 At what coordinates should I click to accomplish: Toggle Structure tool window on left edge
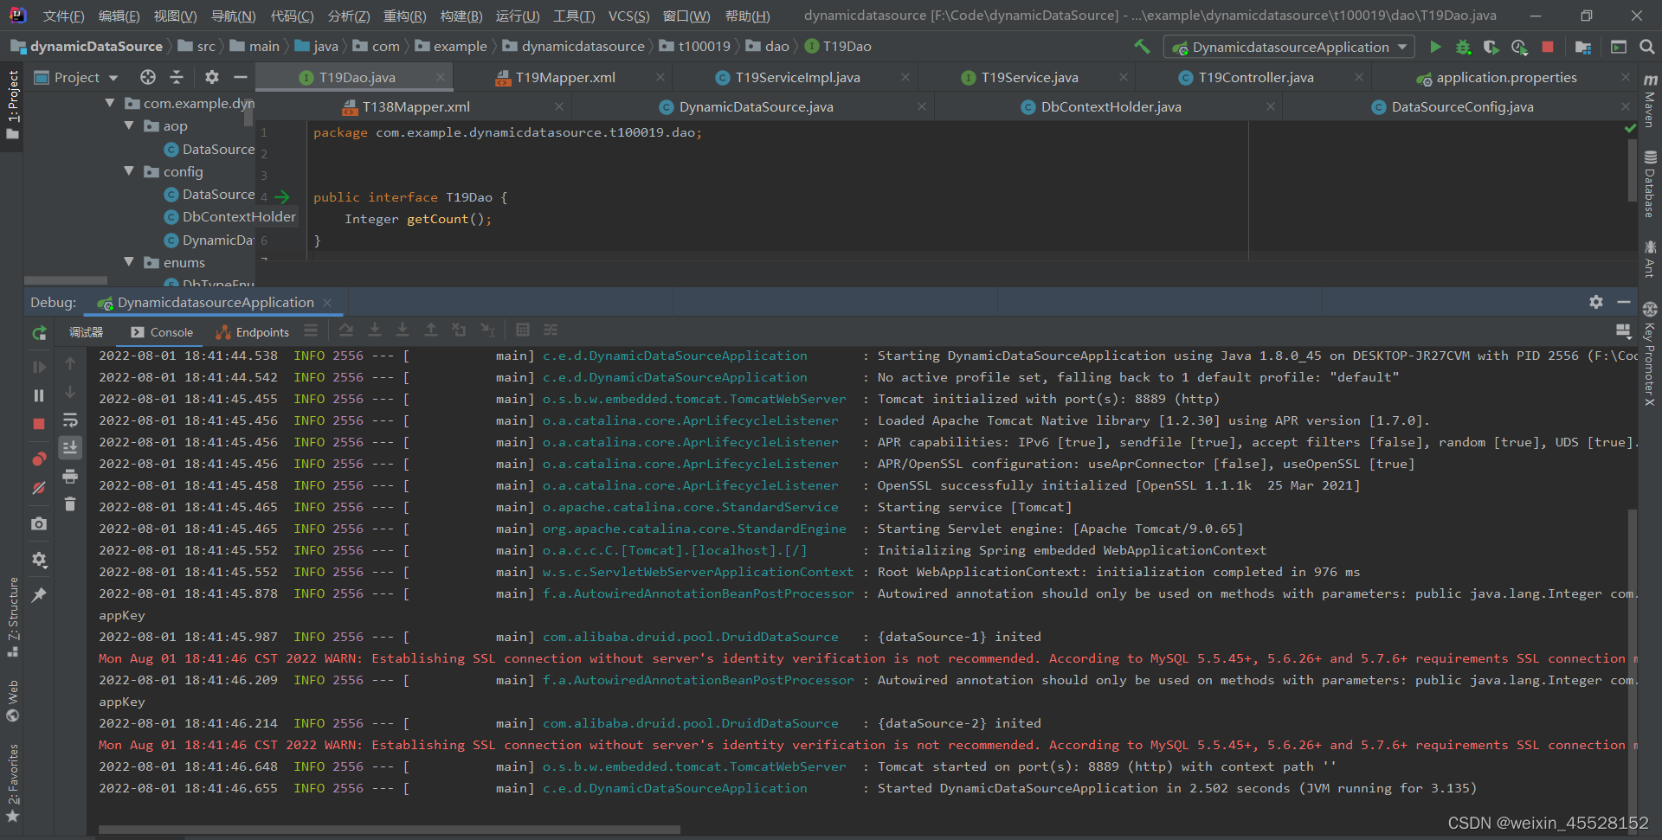point(13,617)
